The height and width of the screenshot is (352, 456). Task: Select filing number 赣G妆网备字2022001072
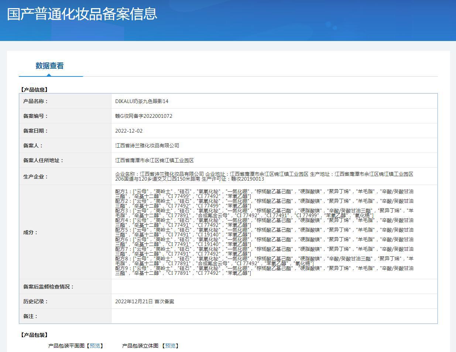coord(144,116)
